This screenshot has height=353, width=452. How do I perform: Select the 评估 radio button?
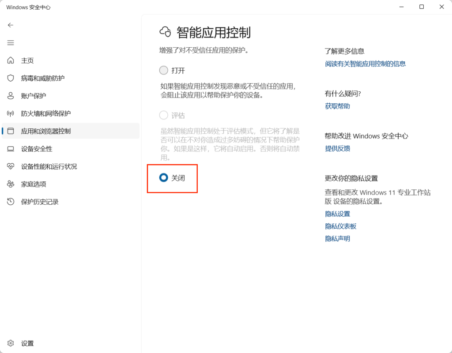click(163, 115)
